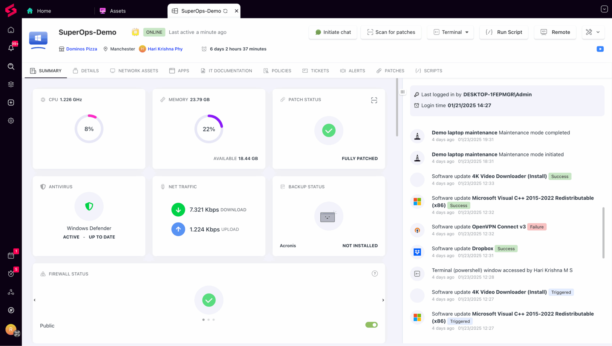Viewport: 612px width, 346px height.
Task: Disable the Public firewall toggle
Action: tap(371, 325)
